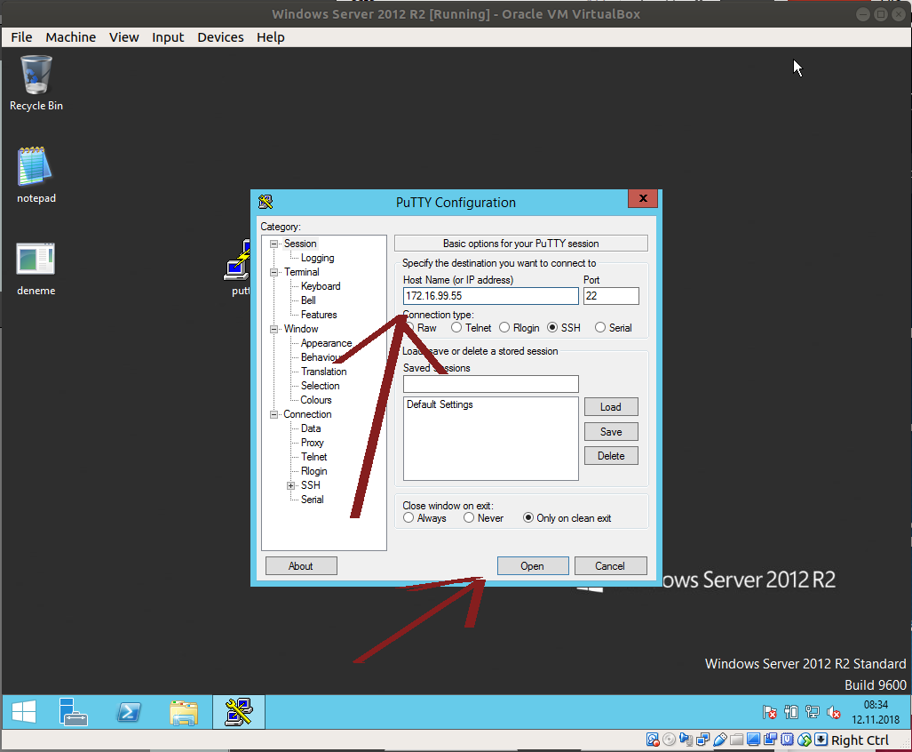The height and width of the screenshot is (752, 912).
Task: Collapse the Terminal tree node
Action: 274,272
